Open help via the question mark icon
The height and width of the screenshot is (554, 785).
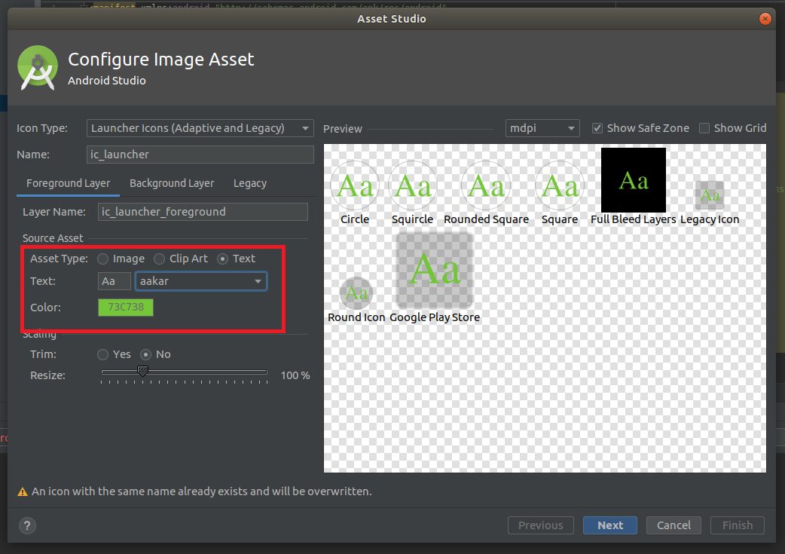pyautogui.click(x=27, y=525)
